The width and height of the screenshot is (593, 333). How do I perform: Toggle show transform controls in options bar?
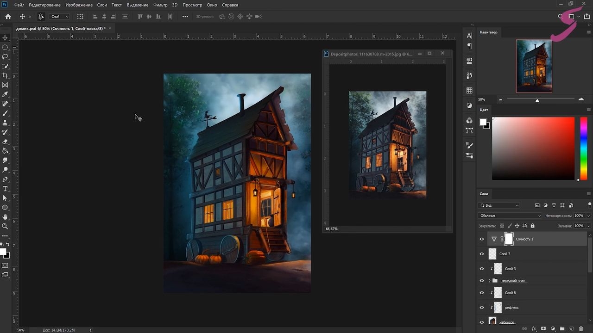coord(80,17)
